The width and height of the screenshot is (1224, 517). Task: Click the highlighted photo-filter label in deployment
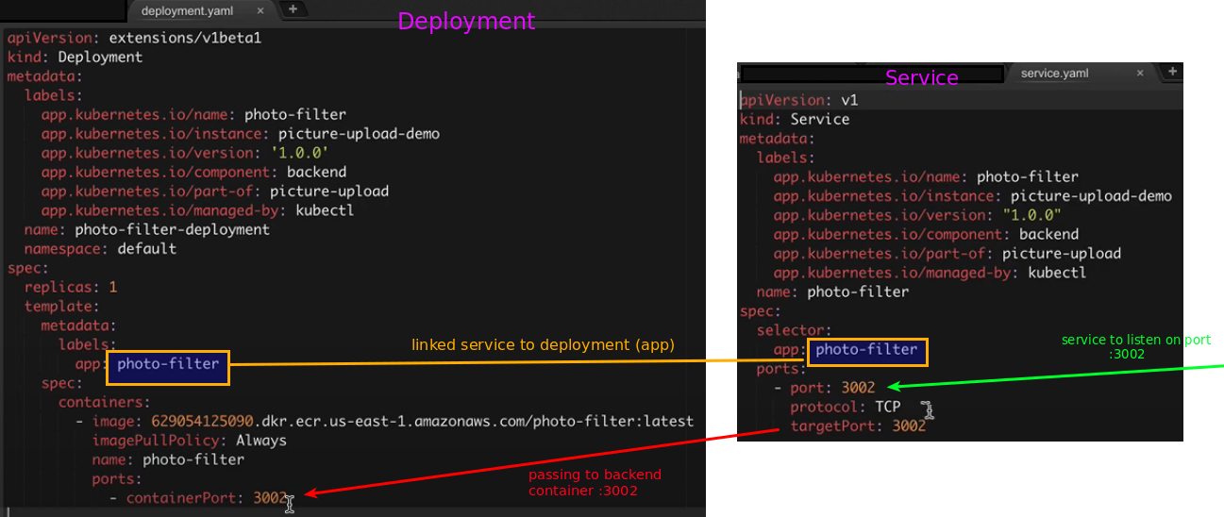point(168,364)
